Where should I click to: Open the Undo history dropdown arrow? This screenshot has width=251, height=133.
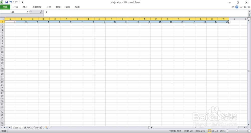pyautogui.click(x=13, y=2)
